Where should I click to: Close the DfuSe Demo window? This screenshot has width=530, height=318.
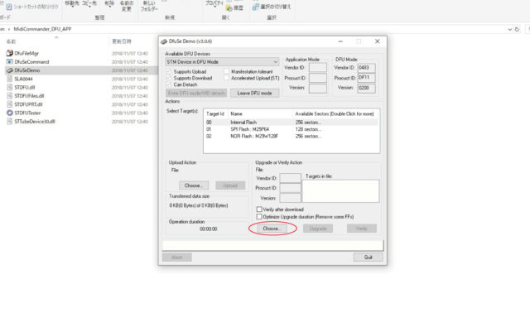tap(378, 41)
